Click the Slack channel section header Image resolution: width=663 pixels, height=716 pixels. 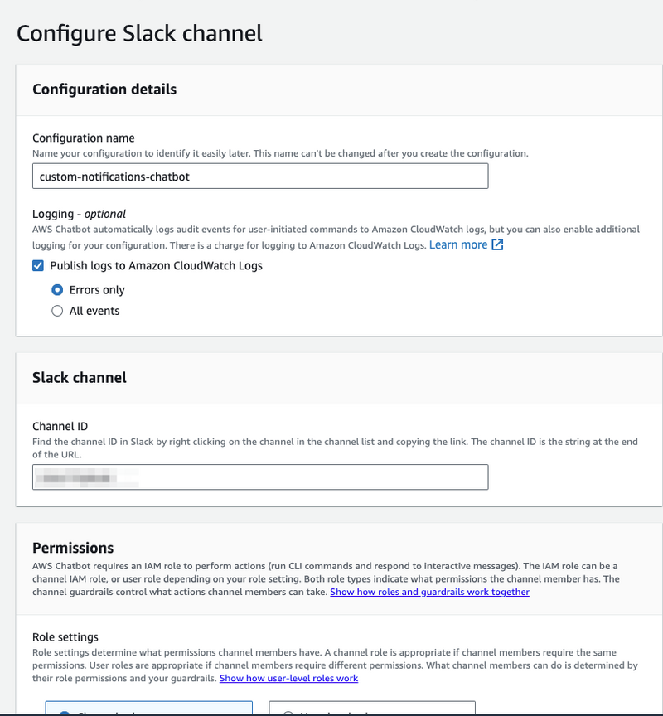80,377
